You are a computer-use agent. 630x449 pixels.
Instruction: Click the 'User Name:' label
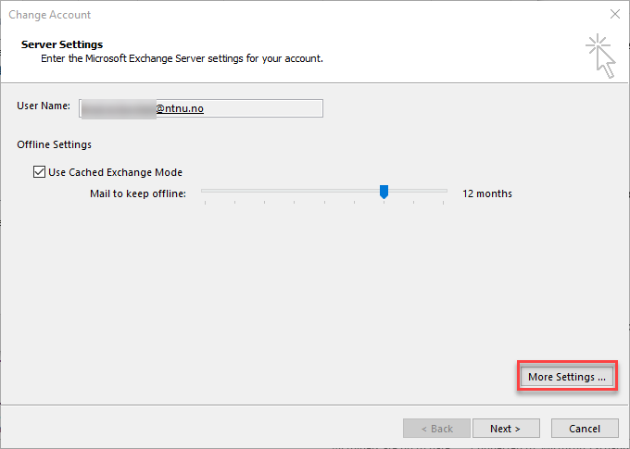[x=44, y=106]
